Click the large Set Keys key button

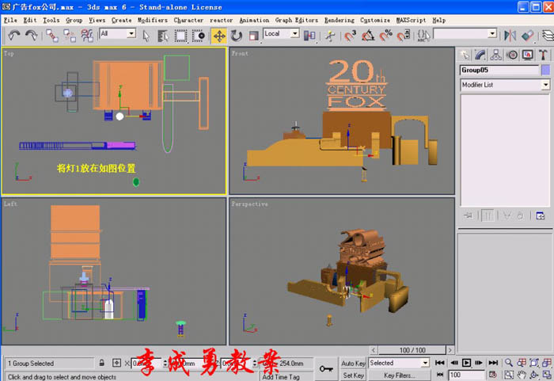coord(326,369)
